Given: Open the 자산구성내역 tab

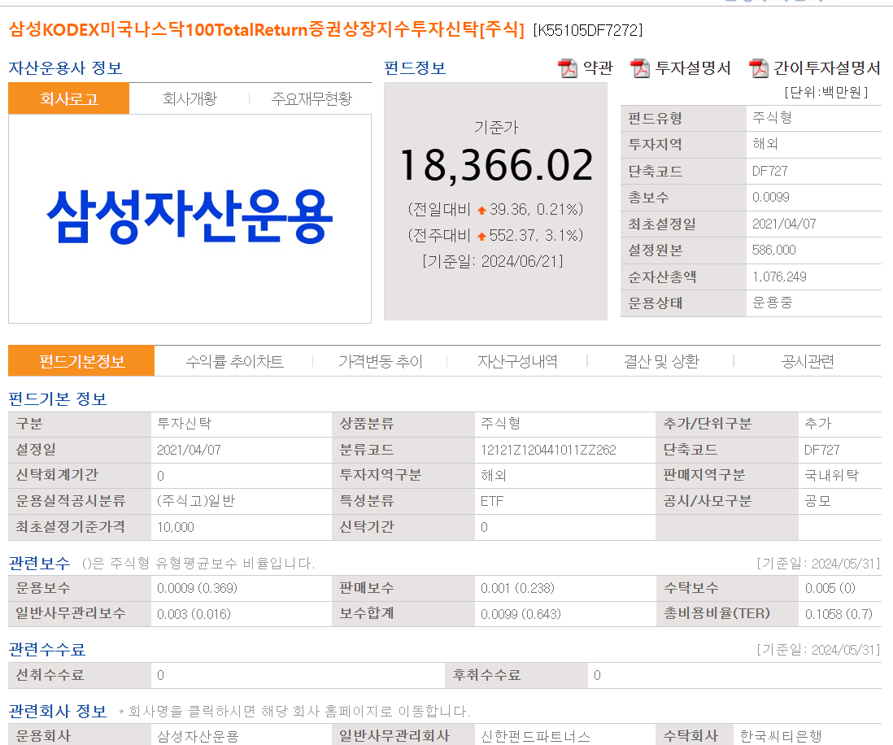Looking at the screenshot, I should point(517,361).
